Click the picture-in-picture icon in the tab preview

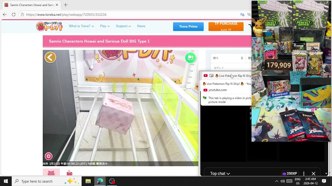tap(211, 76)
